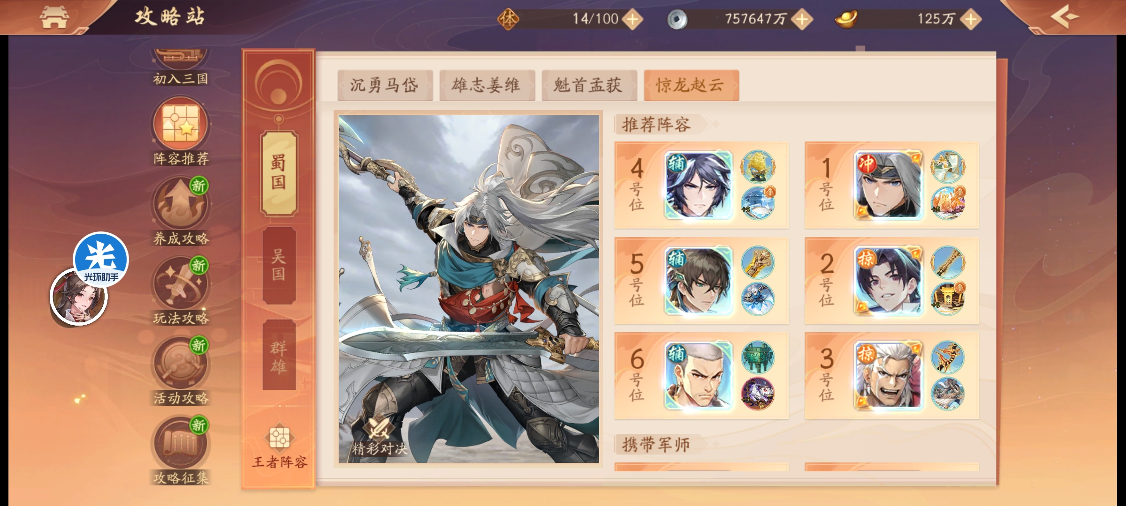Open the 光环助手 floating assistant icon
The width and height of the screenshot is (1126, 506).
point(101,260)
